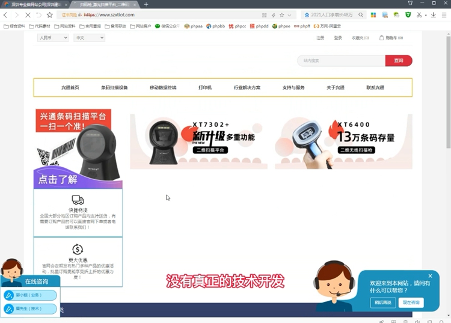451x323 pixels.
Task: Click the 注册 register link
Action: tap(320, 38)
